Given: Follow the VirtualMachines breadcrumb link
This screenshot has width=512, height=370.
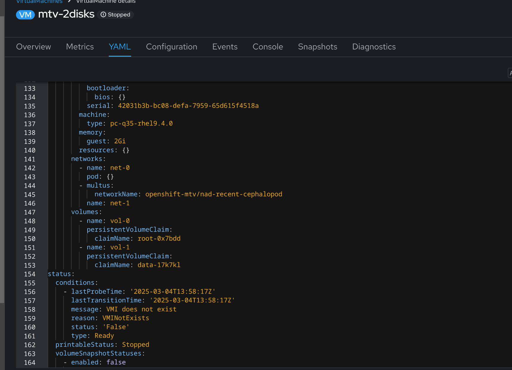Looking at the screenshot, I should pos(39,1).
